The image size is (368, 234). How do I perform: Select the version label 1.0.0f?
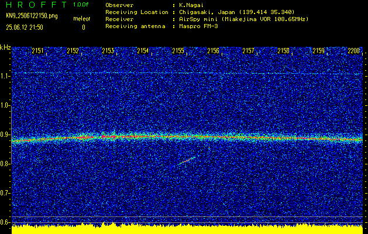click(x=81, y=5)
